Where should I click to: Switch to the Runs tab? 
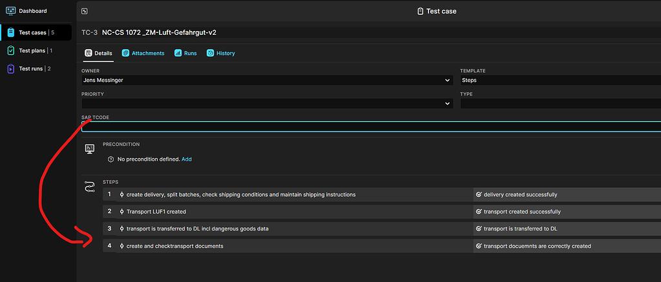click(x=185, y=54)
